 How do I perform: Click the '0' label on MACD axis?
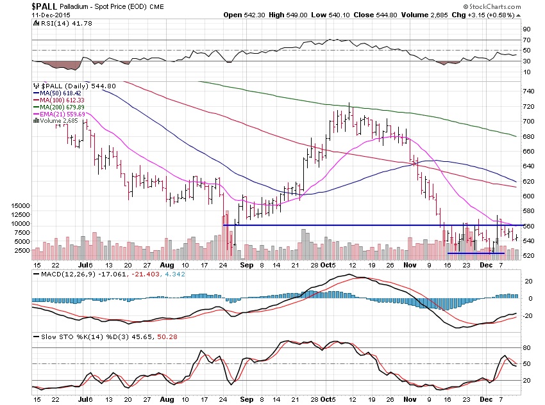pyautogui.click(x=530, y=298)
